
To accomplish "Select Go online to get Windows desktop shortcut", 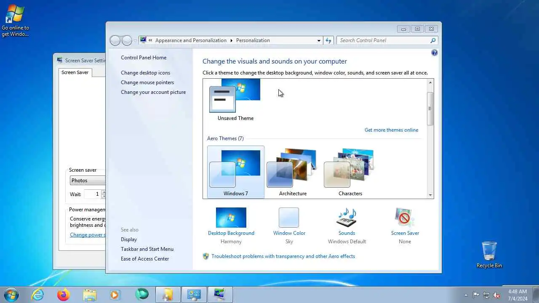I will 15,20.
